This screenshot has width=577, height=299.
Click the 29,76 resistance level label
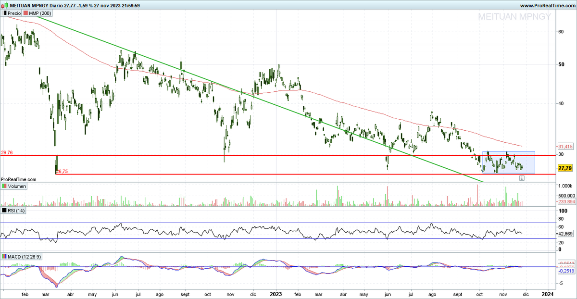pyautogui.click(x=7, y=153)
